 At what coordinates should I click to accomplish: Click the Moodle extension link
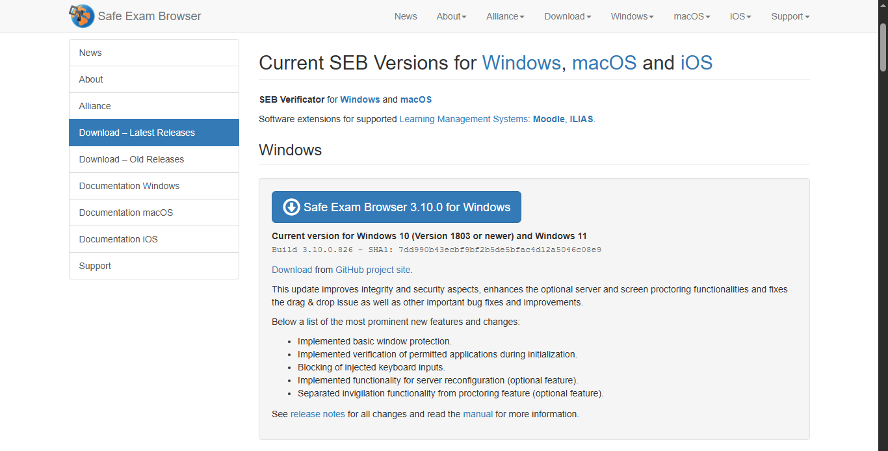tap(549, 119)
